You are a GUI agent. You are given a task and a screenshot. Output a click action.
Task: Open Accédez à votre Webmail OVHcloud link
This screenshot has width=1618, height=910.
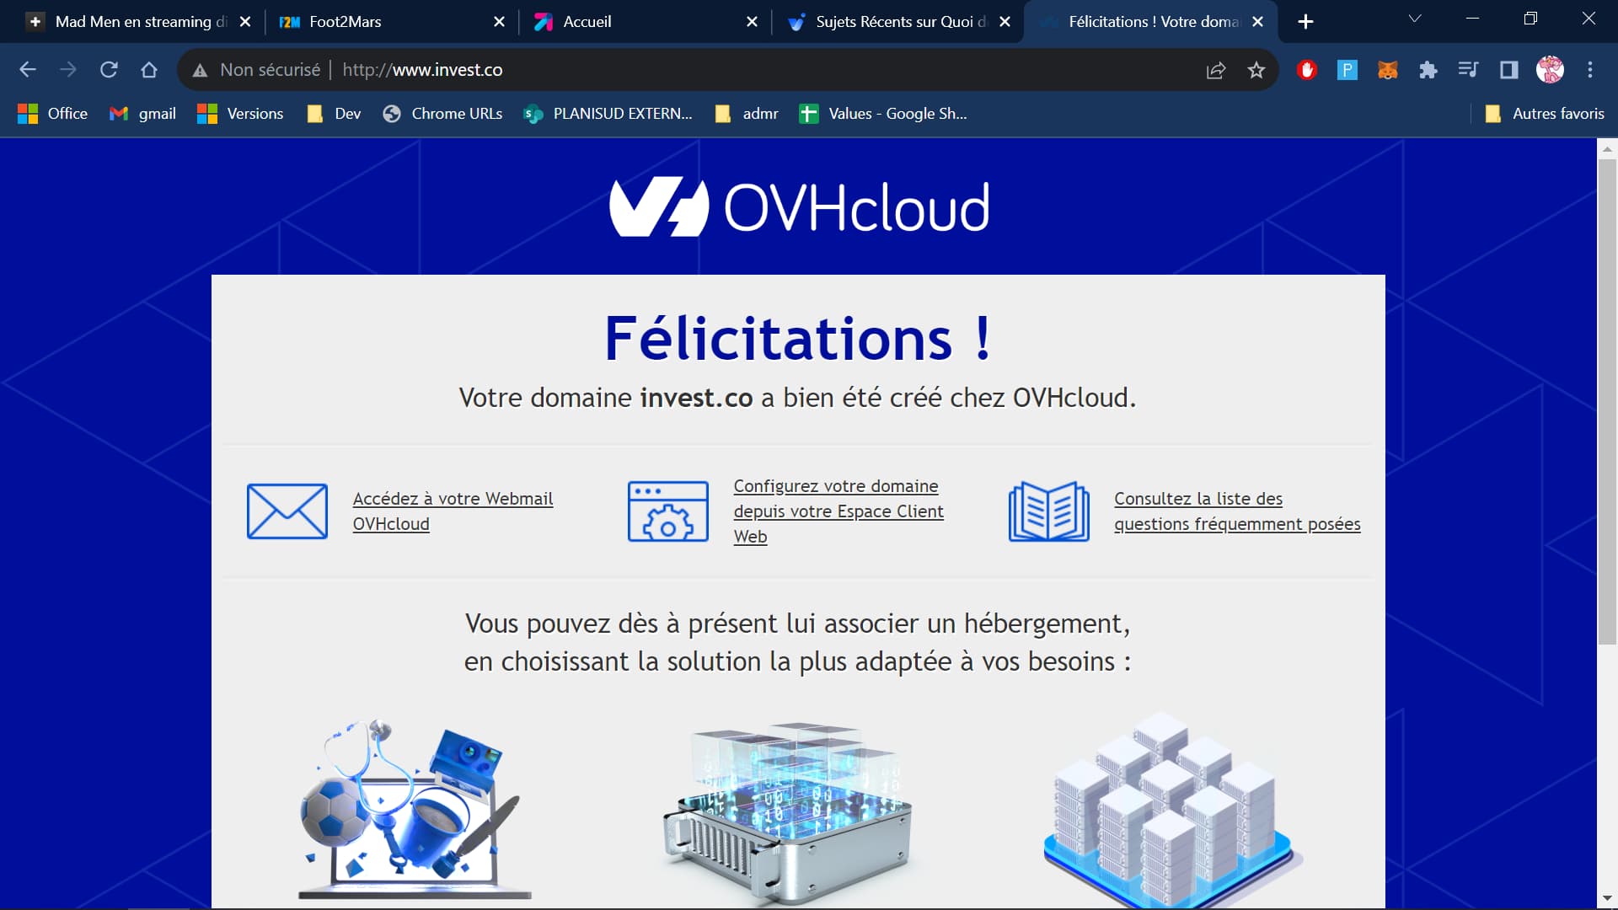click(x=453, y=511)
